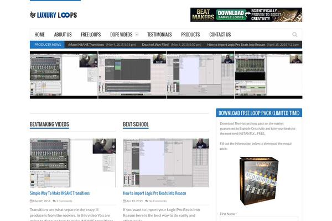Select Free Loops in navigation
This screenshot has height=221, width=332.
click(x=91, y=34)
